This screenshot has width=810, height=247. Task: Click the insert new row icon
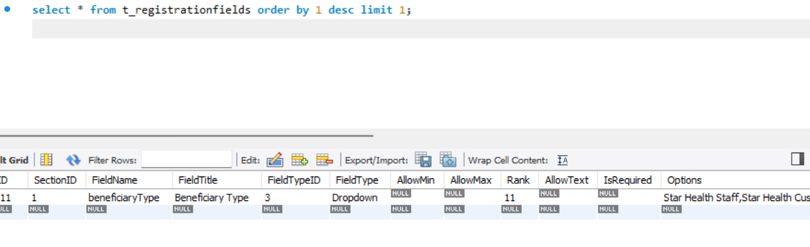pyautogui.click(x=299, y=160)
